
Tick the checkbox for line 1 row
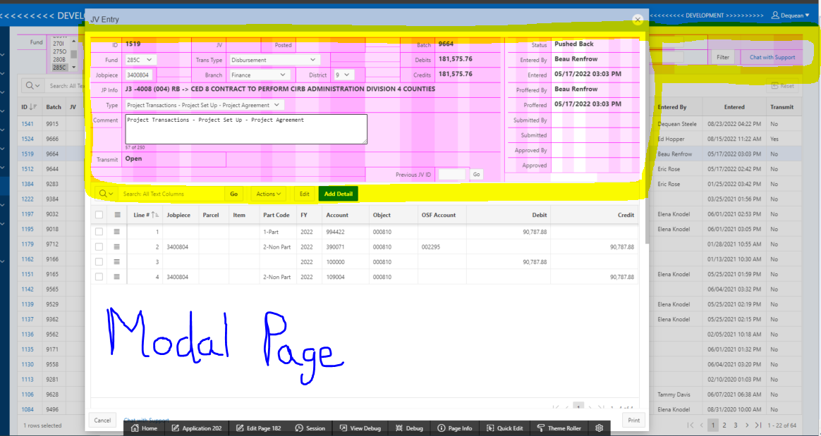point(99,232)
